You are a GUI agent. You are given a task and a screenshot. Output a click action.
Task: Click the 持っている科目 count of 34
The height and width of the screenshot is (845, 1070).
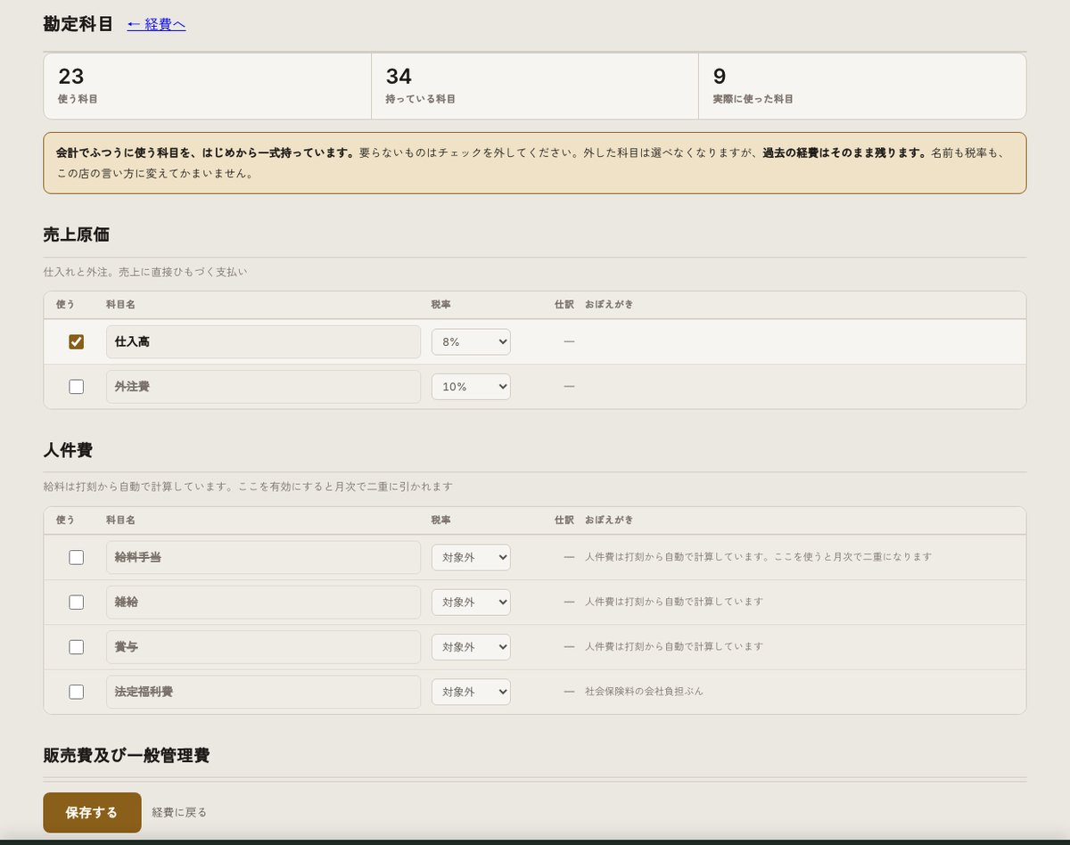[399, 77]
